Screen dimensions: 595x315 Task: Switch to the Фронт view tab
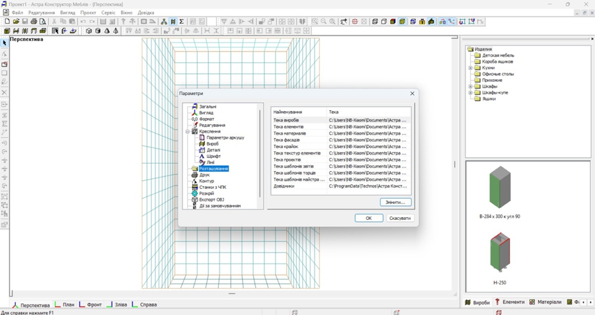click(x=91, y=304)
